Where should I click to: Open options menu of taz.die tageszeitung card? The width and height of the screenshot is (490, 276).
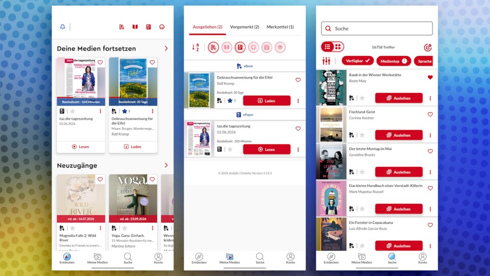tap(101, 111)
